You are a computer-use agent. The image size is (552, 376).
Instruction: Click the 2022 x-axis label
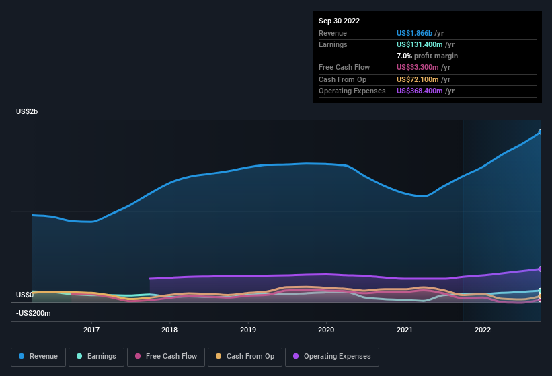coord(483,330)
